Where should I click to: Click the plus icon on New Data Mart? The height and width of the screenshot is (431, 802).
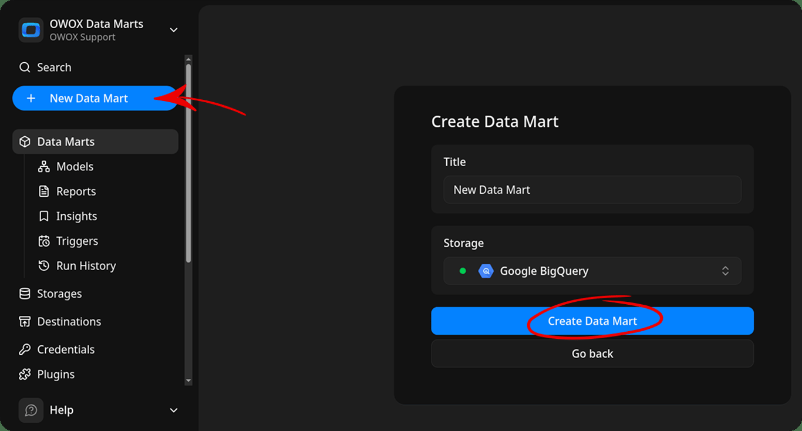point(32,99)
